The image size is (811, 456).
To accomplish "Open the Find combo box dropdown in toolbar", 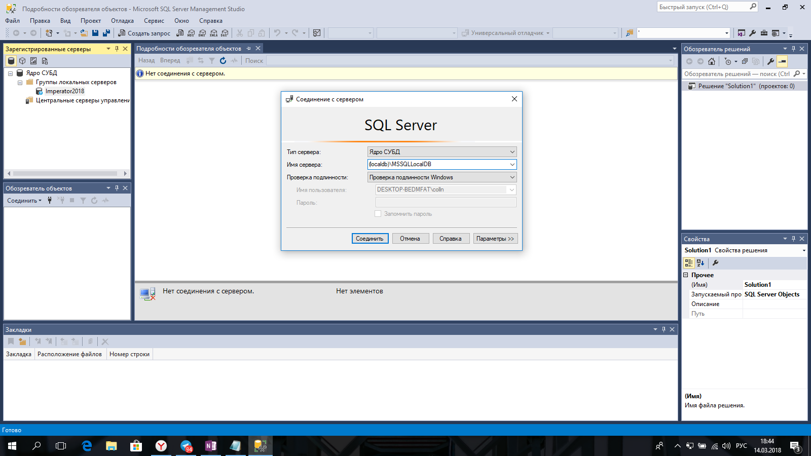I will [x=727, y=33].
